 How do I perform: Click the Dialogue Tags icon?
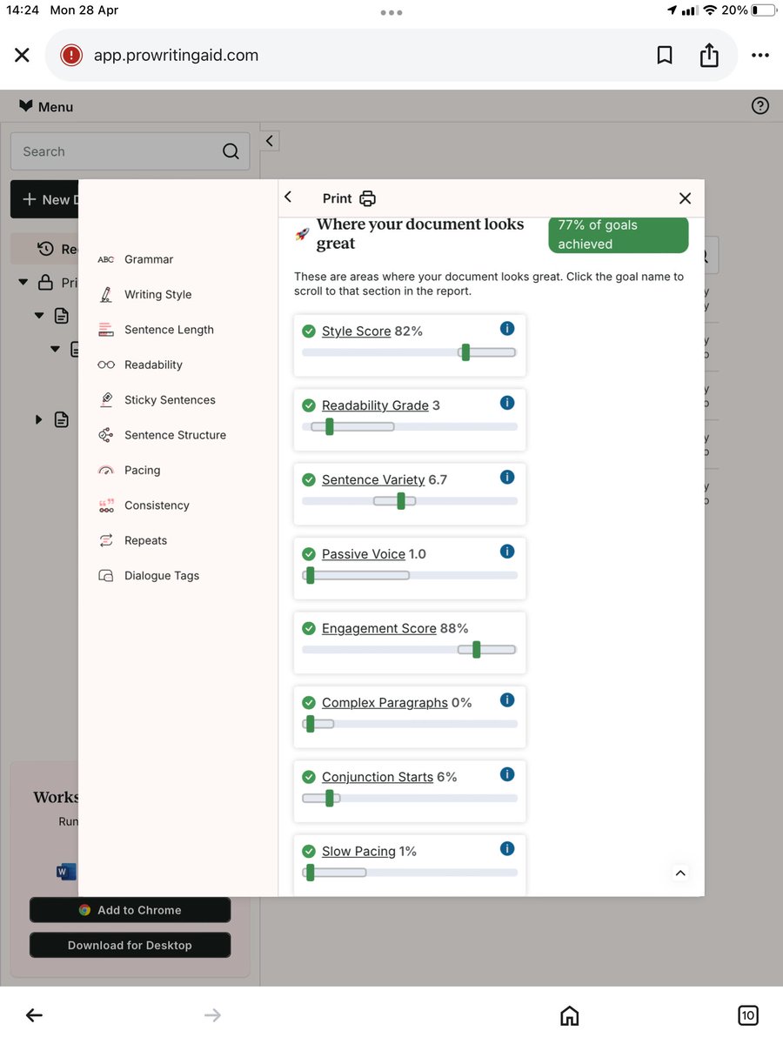click(x=106, y=576)
